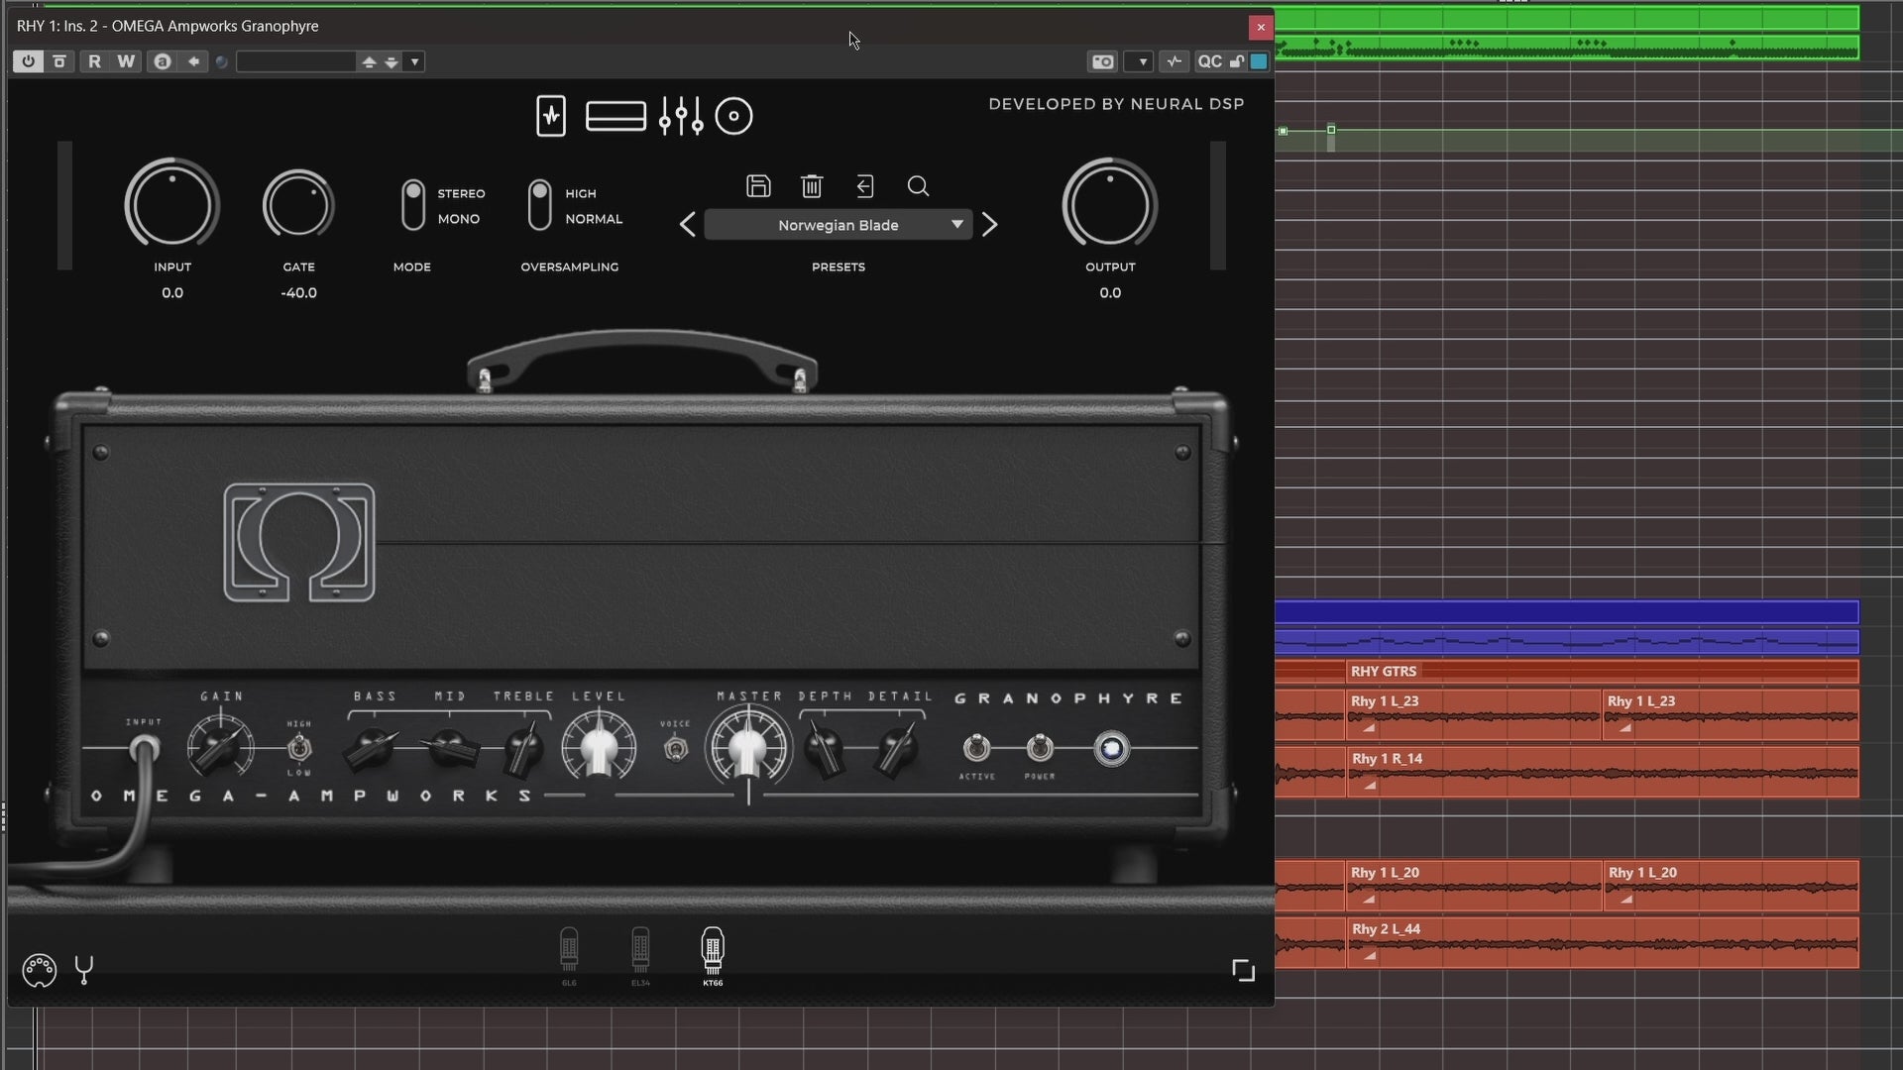The width and height of the screenshot is (1903, 1070).
Task: Select the RHY GTRS folder part in project
Action: pos(1603,671)
